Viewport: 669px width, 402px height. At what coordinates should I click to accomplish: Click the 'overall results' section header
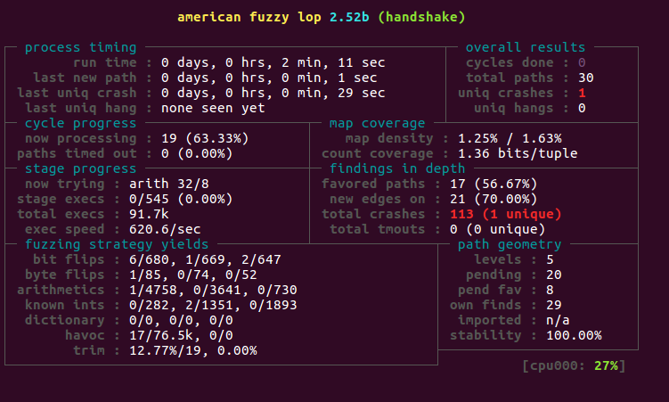[x=526, y=47]
